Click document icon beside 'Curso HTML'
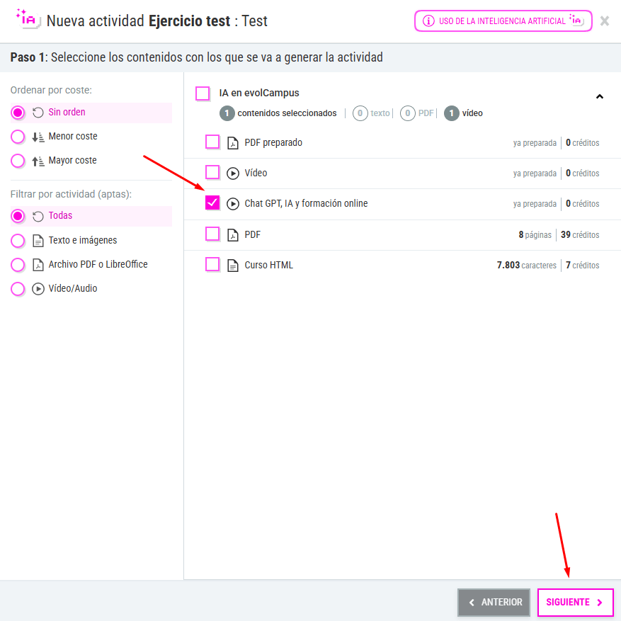 [233, 266]
